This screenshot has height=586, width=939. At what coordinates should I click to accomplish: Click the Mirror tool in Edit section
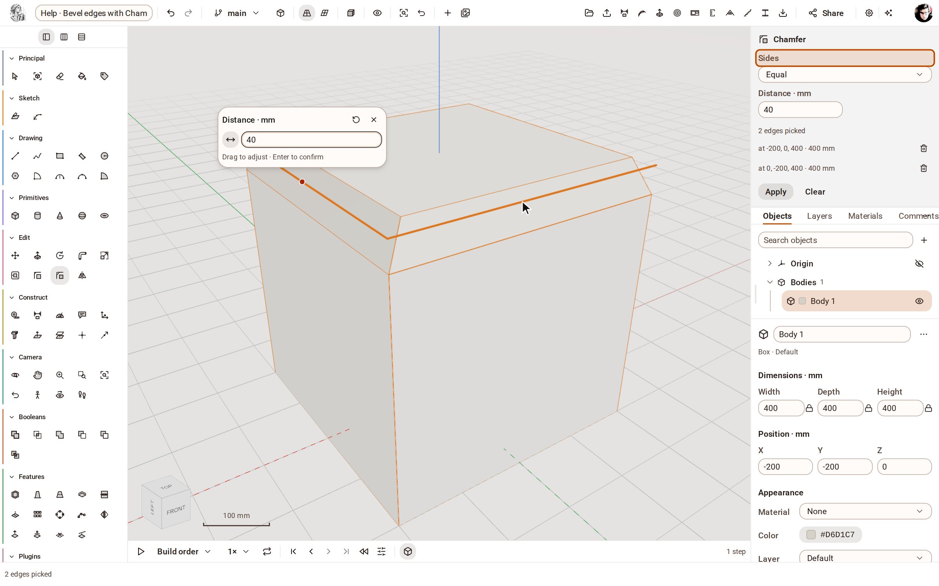click(82, 276)
